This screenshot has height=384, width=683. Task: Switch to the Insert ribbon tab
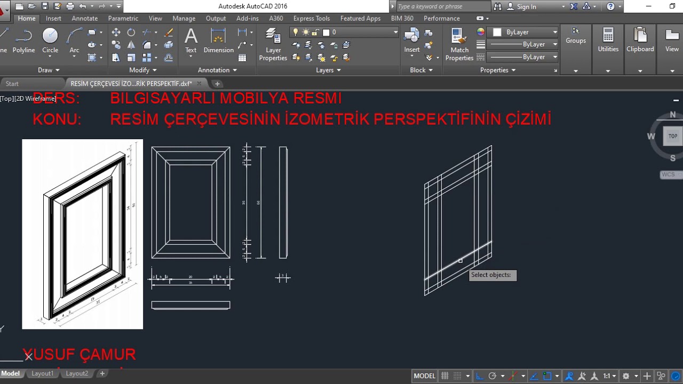click(x=53, y=18)
